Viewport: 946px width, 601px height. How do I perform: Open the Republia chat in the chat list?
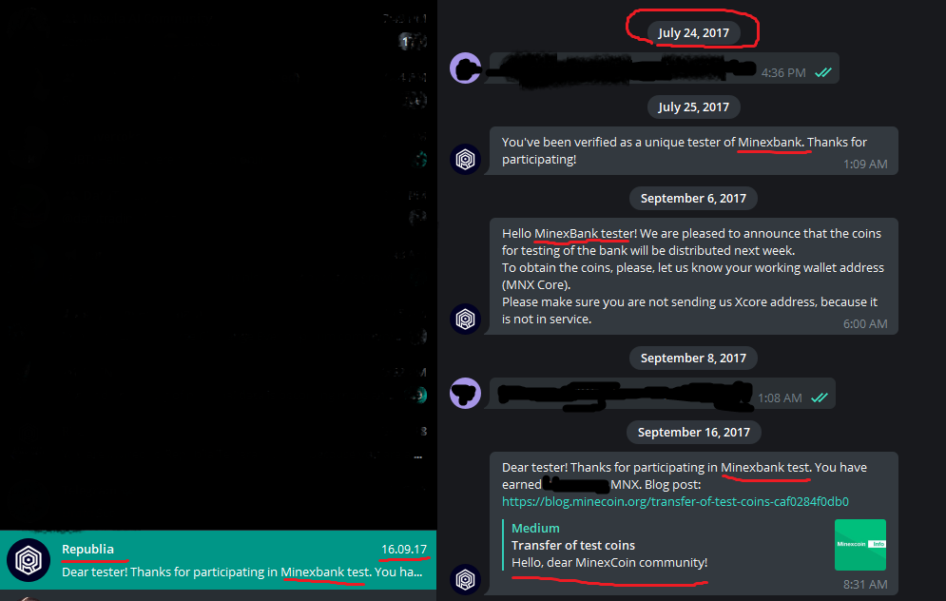(x=218, y=560)
